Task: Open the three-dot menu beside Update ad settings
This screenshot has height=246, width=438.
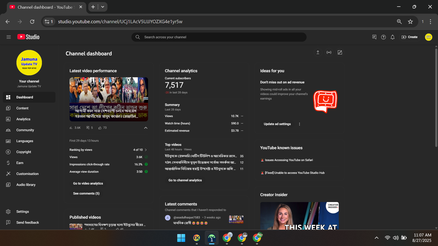Action: (x=299, y=124)
